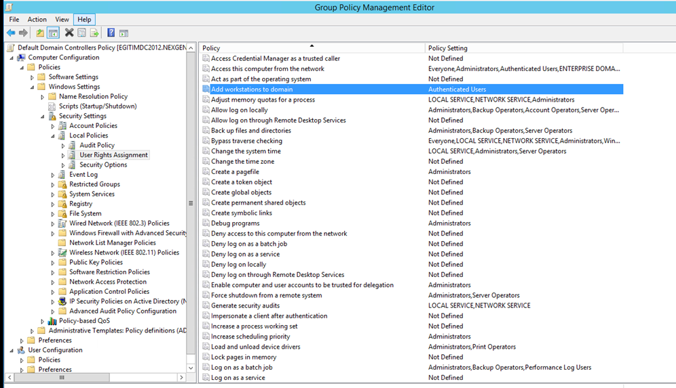
Task: Toggle the Show/Hide Console Tree icon
Action: (53, 33)
